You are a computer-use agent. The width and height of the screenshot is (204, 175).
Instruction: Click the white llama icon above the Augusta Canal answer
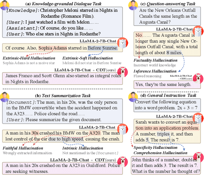[198, 31]
